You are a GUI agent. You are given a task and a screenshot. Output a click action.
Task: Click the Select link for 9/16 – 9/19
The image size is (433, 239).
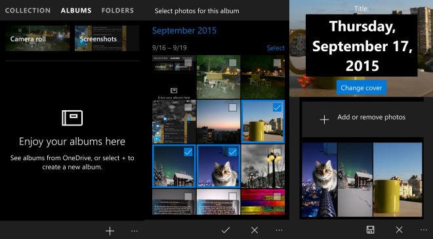coord(276,48)
